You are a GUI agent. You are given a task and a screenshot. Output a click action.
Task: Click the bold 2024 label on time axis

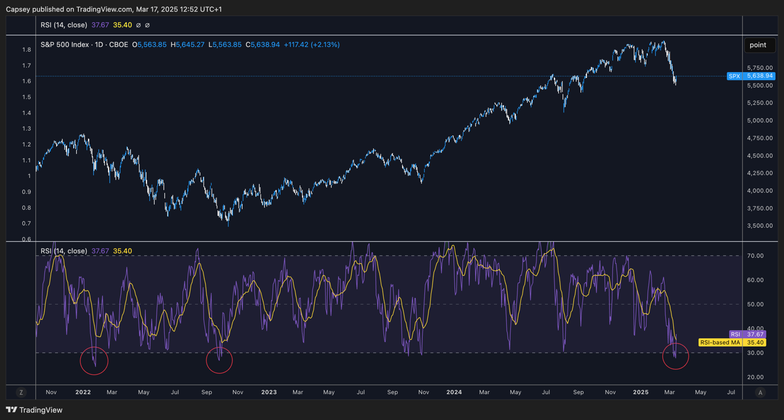pyautogui.click(x=454, y=392)
